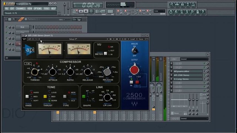This screenshot has width=237, height=133.
Task: Open the Setup A* preset menu
Action: [x=73, y=39]
